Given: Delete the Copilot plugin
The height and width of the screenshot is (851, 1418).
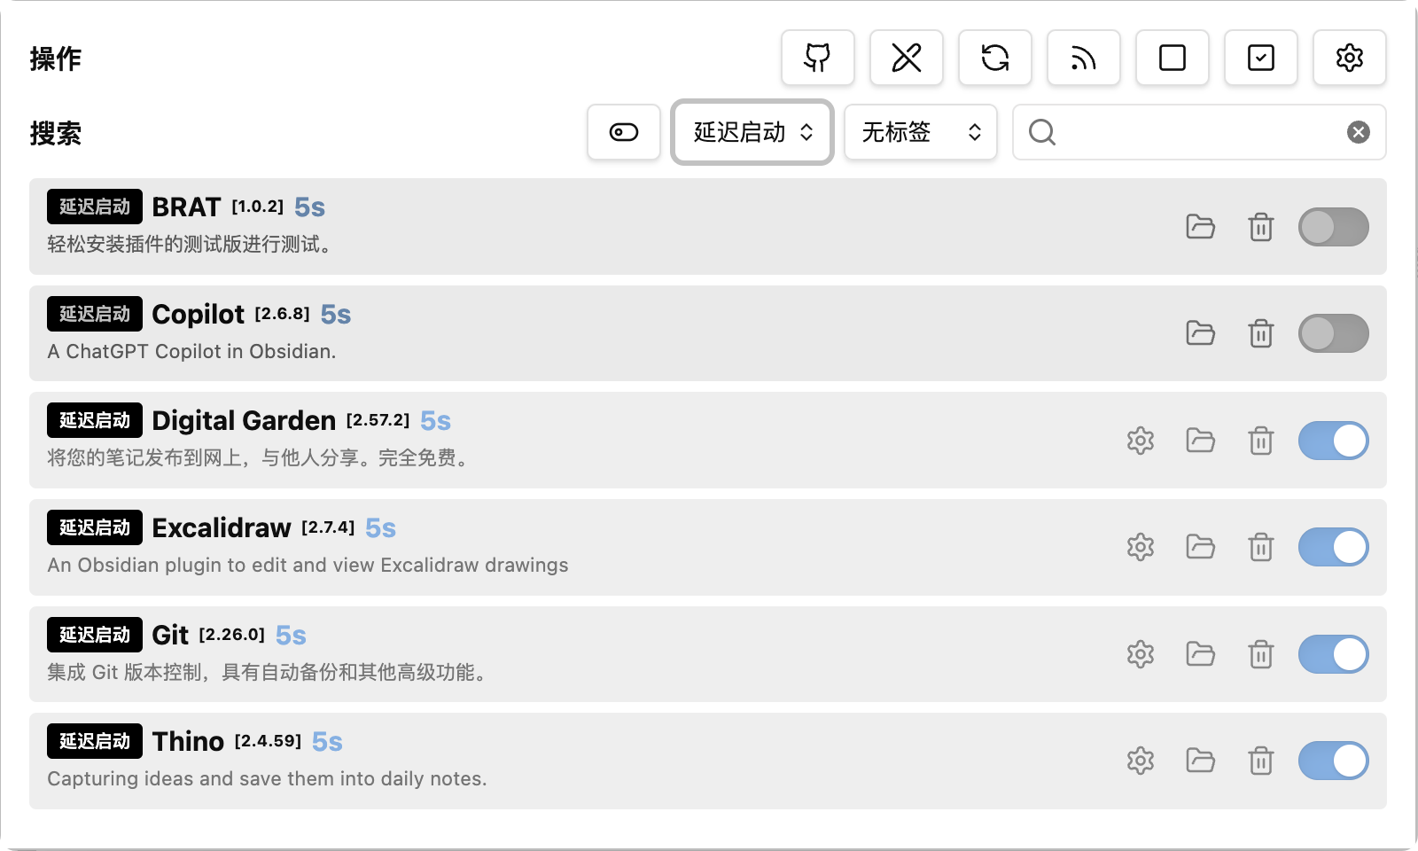Looking at the screenshot, I should click(x=1260, y=333).
